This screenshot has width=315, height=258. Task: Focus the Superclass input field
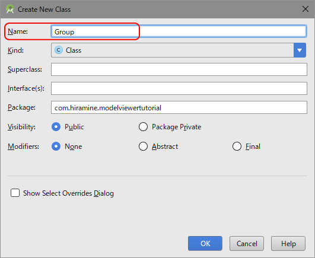(179, 69)
